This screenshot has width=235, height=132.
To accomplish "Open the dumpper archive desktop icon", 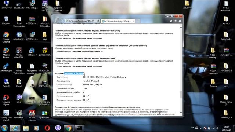I will click(x=226, y=52).
